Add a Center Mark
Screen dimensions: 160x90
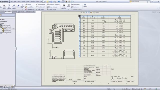(x=75, y=4)
